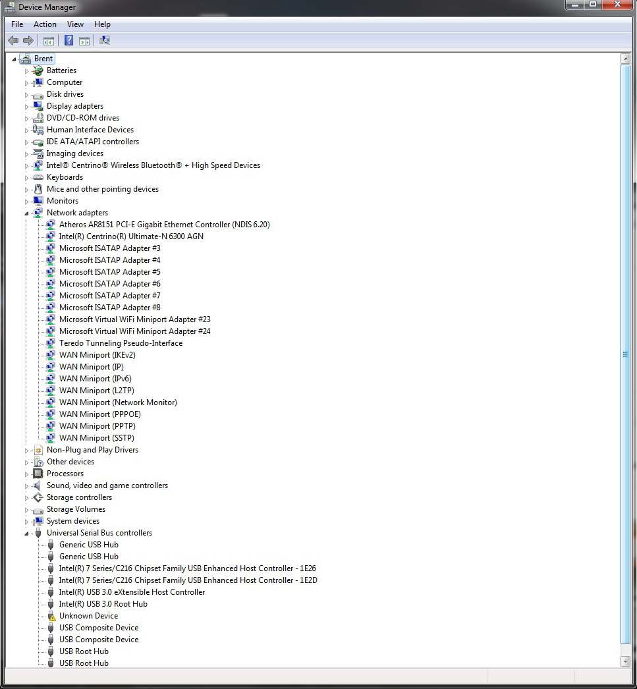Select WAN Miniport (Network Monitor)
Screen dimensions: 637x689
tap(118, 402)
